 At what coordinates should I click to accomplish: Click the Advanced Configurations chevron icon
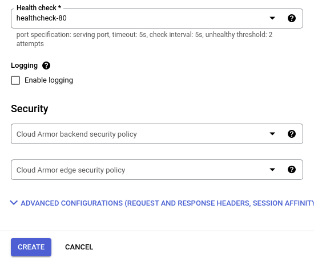point(14,203)
